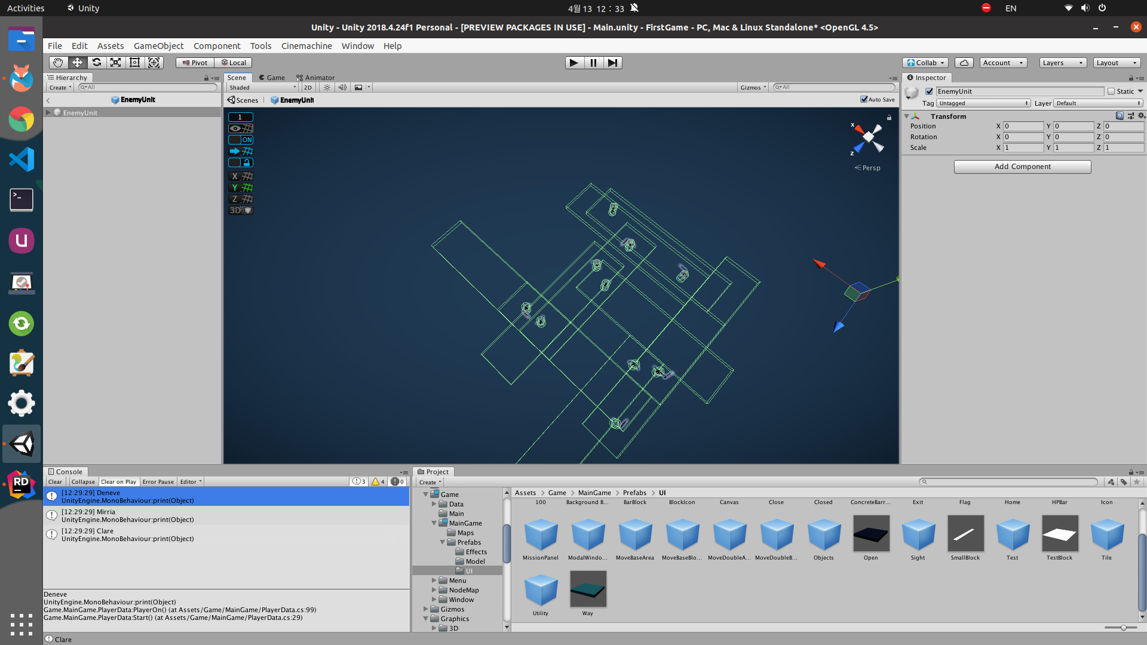Open the Cinemachine menu
Image resolution: width=1147 pixels, height=645 pixels.
coord(306,46)
